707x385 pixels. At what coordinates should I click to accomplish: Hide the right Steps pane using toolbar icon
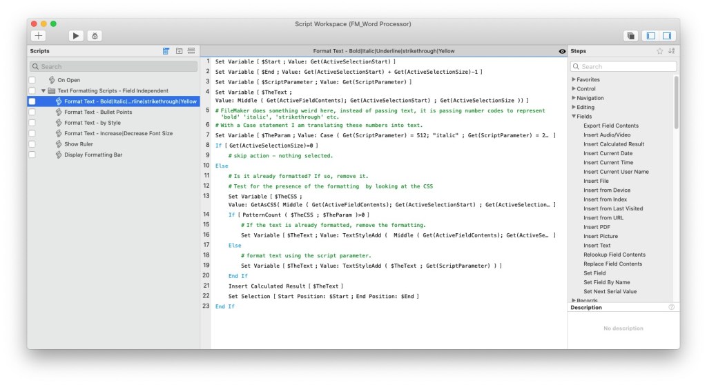click(x=667, y=35)
